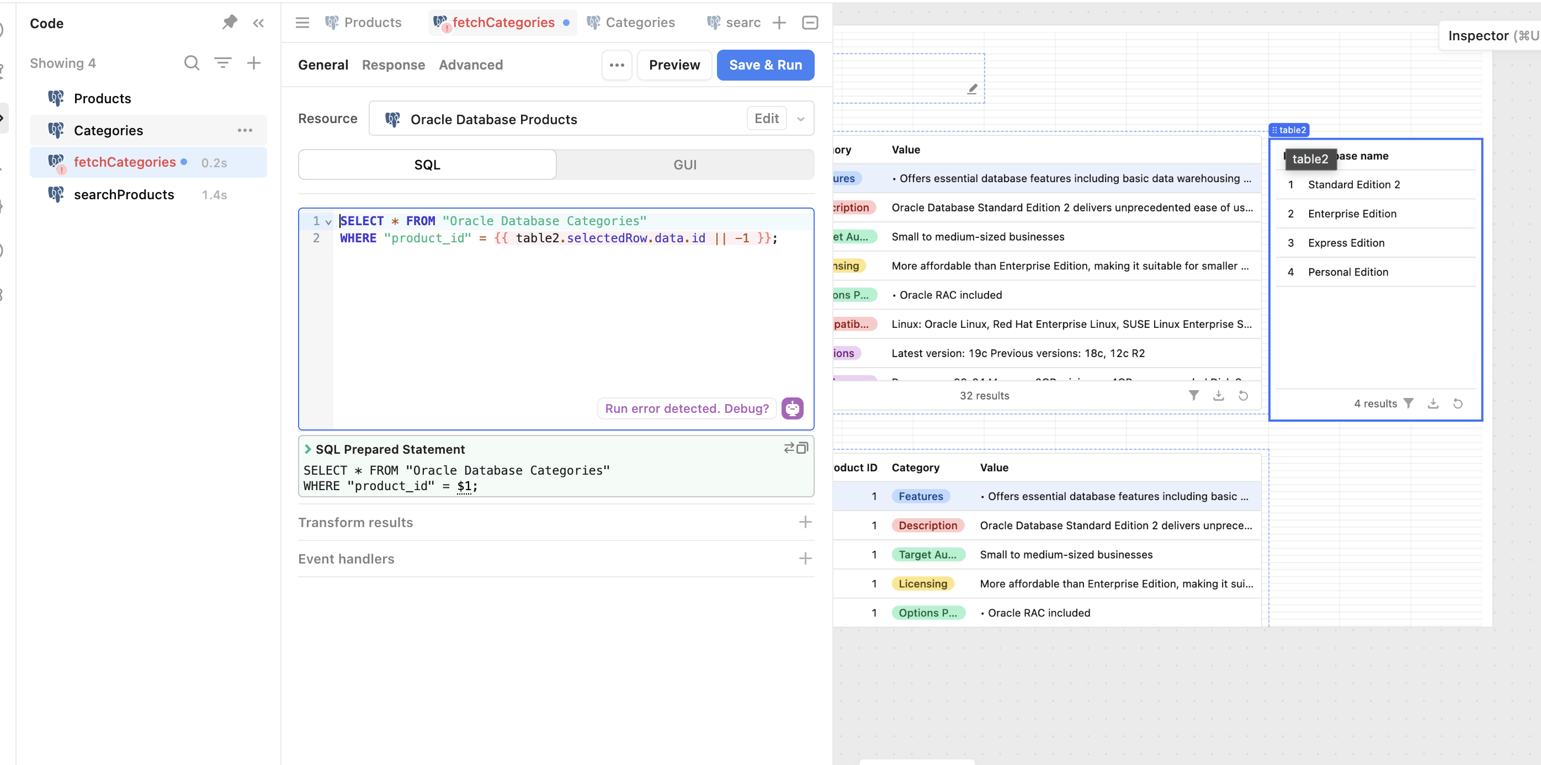Open the General settings tab
This screenshot has height=765, width=1541.
coord(323,65)
